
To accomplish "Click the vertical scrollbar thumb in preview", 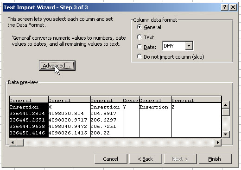I will (226, 112).
